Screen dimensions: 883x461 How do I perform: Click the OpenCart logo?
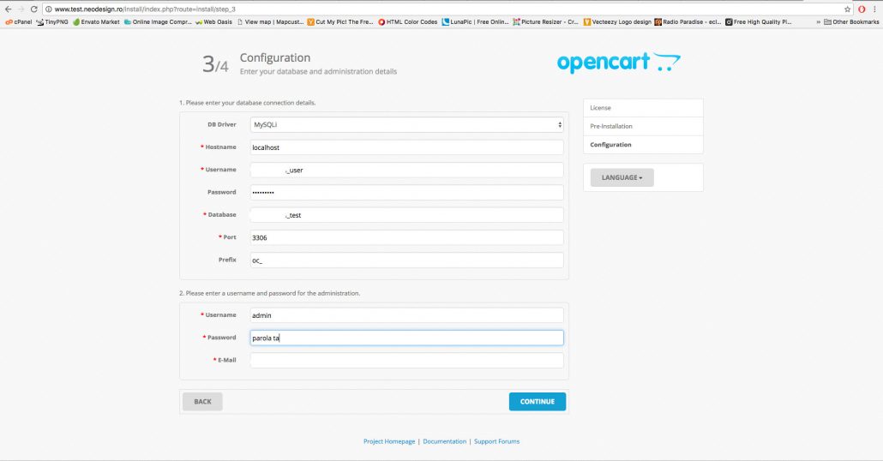pyautogui.click(x=618, y=63)
